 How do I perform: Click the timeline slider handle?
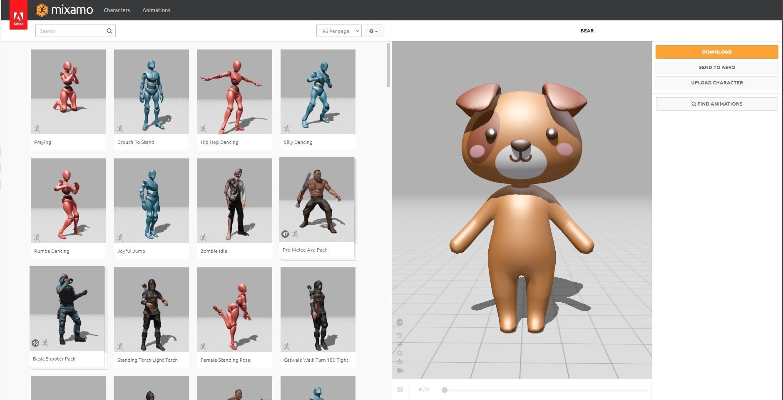tap(445, 390)
